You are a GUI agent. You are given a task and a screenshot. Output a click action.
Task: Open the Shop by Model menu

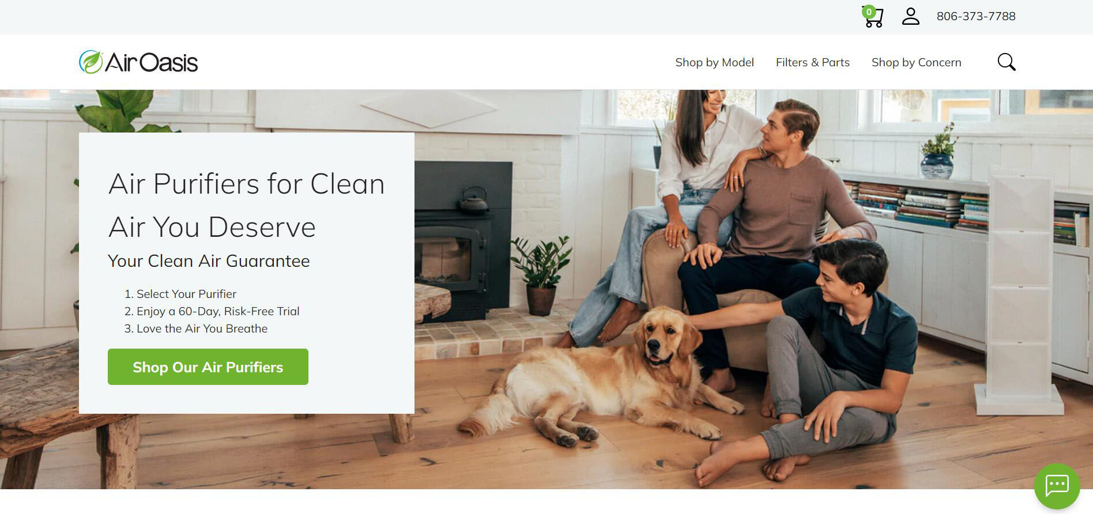[714, 62]
